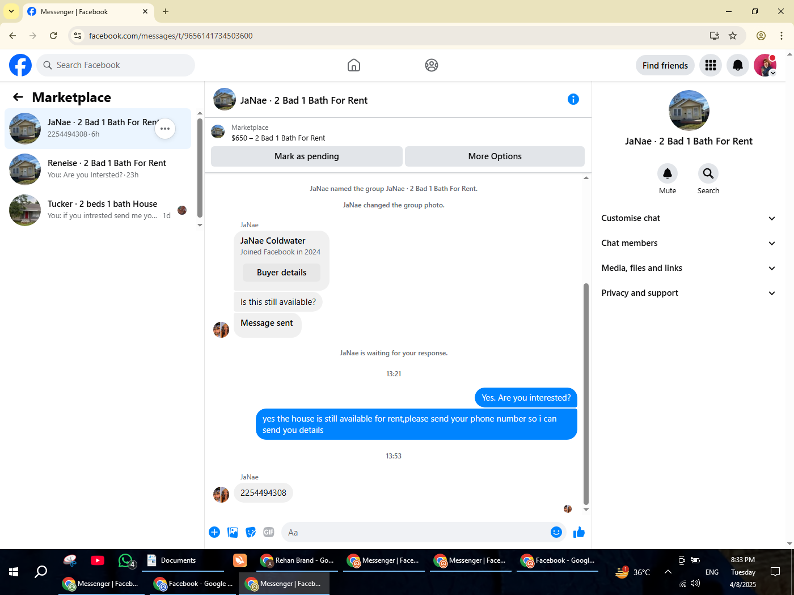Click the volume icon in the system tray
794x595 pixels.
pyautogui.click(x=695, y=584)
